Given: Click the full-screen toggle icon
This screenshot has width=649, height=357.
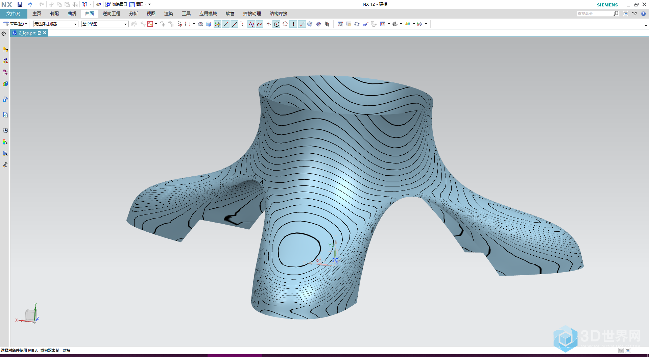Looking at the screenshot, I should [626, 14].
